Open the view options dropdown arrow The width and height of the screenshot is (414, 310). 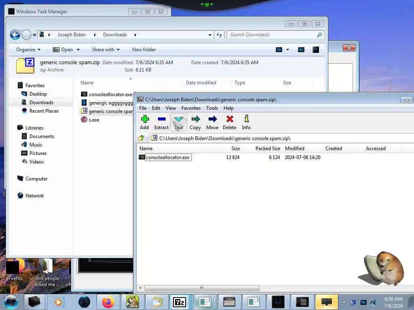(x=288, y=50)
